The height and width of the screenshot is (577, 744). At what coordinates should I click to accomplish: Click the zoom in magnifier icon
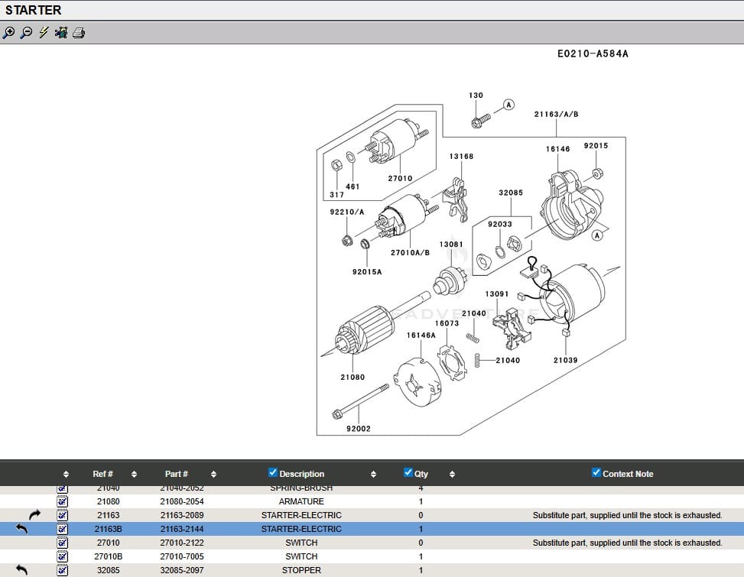pos(9,33)
